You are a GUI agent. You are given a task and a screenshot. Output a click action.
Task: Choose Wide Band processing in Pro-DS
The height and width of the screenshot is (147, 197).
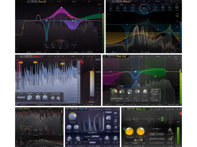[x=153, y=139]
